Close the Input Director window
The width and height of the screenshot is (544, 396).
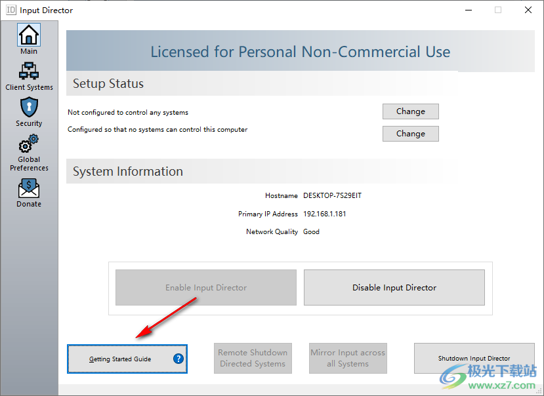click(528, 10)
